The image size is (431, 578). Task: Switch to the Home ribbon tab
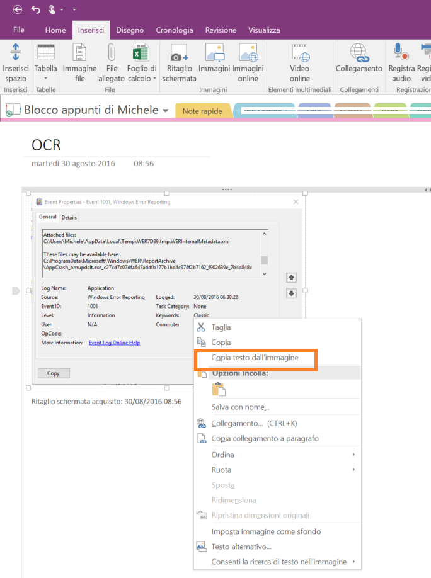[x=55, y=30]
